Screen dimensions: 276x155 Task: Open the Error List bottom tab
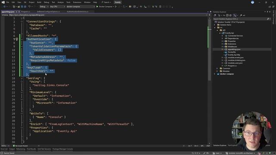click(4, 149)
